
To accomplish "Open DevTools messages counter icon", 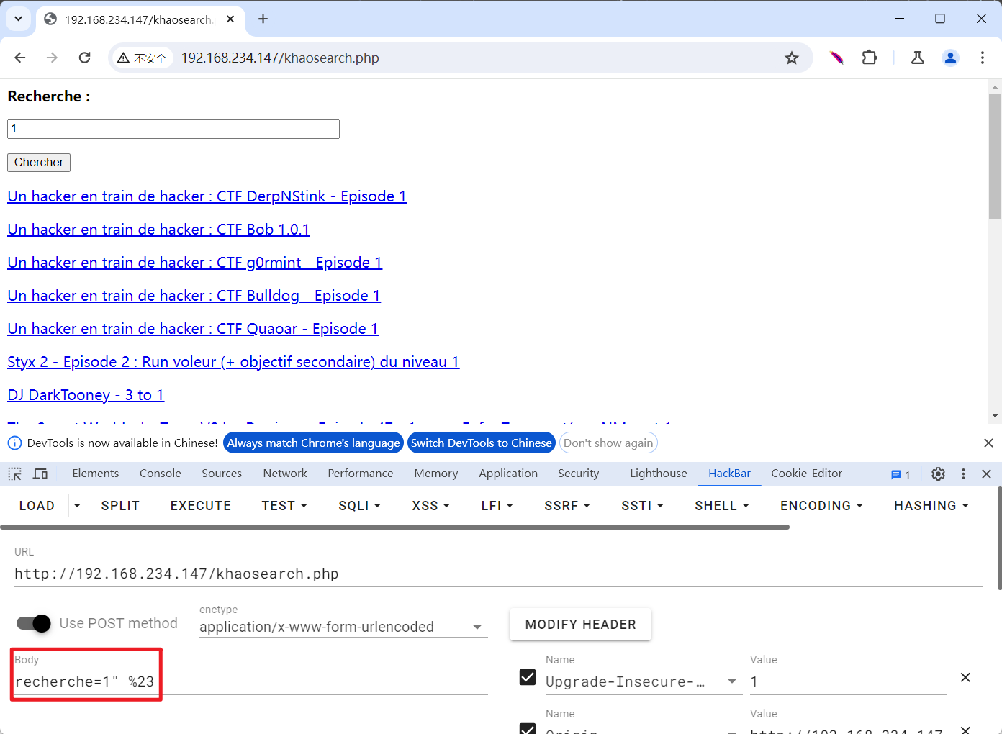I will [901, 474].
